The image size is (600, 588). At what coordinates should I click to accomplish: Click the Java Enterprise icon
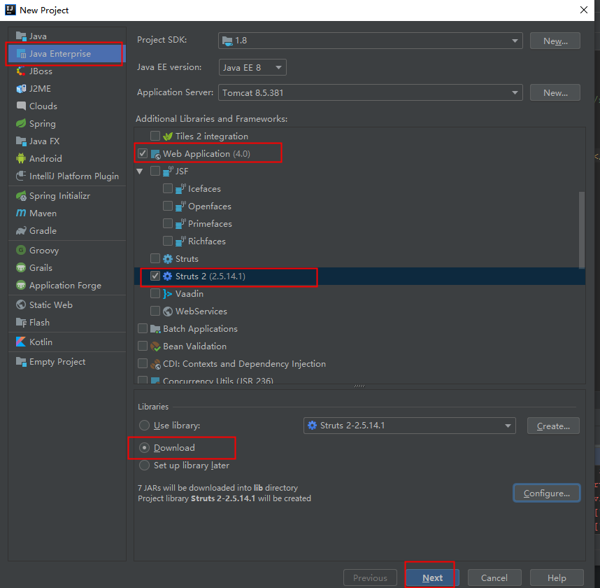pos(21,54)
